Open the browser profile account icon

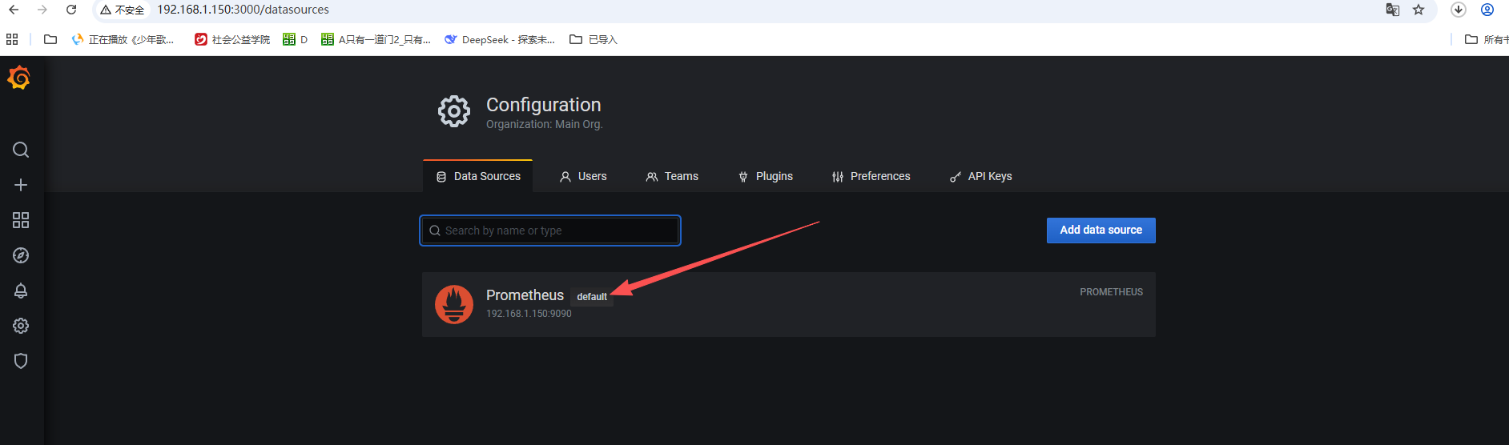click(x=1487, y=10)
